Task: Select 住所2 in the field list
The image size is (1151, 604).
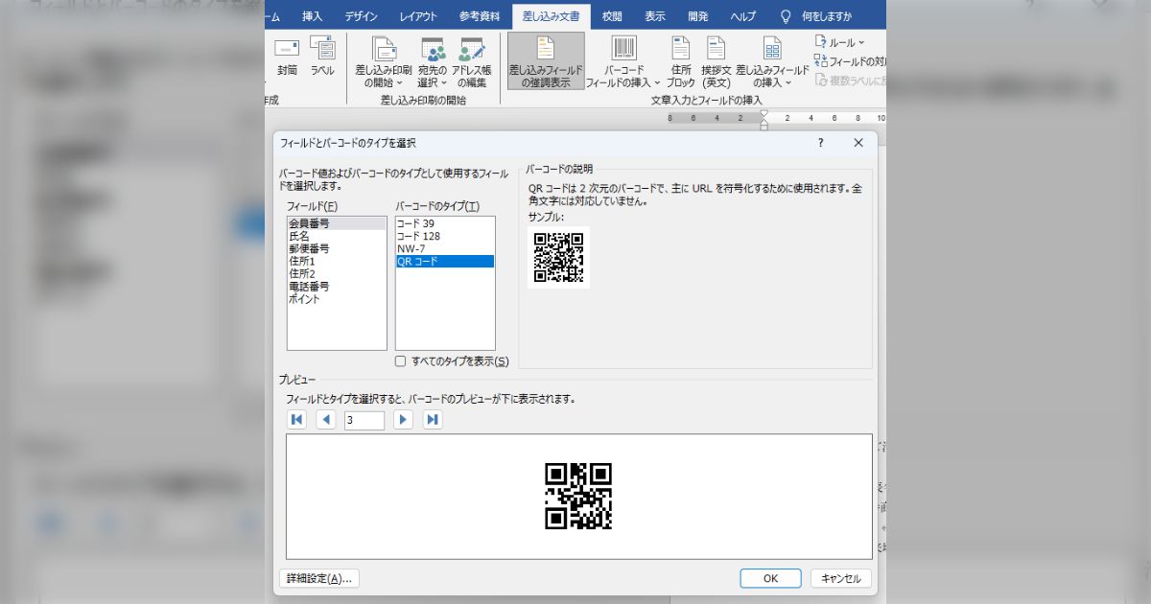Action: [x=337, y=273]
